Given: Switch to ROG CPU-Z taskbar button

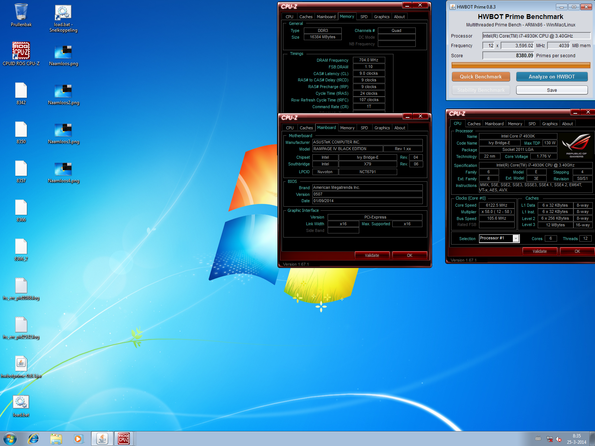Looking at the screenshot, I should (x=124, y=439).
